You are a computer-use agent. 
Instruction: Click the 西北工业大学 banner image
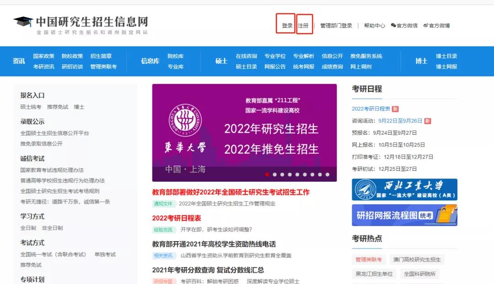(x=404, y=189)
